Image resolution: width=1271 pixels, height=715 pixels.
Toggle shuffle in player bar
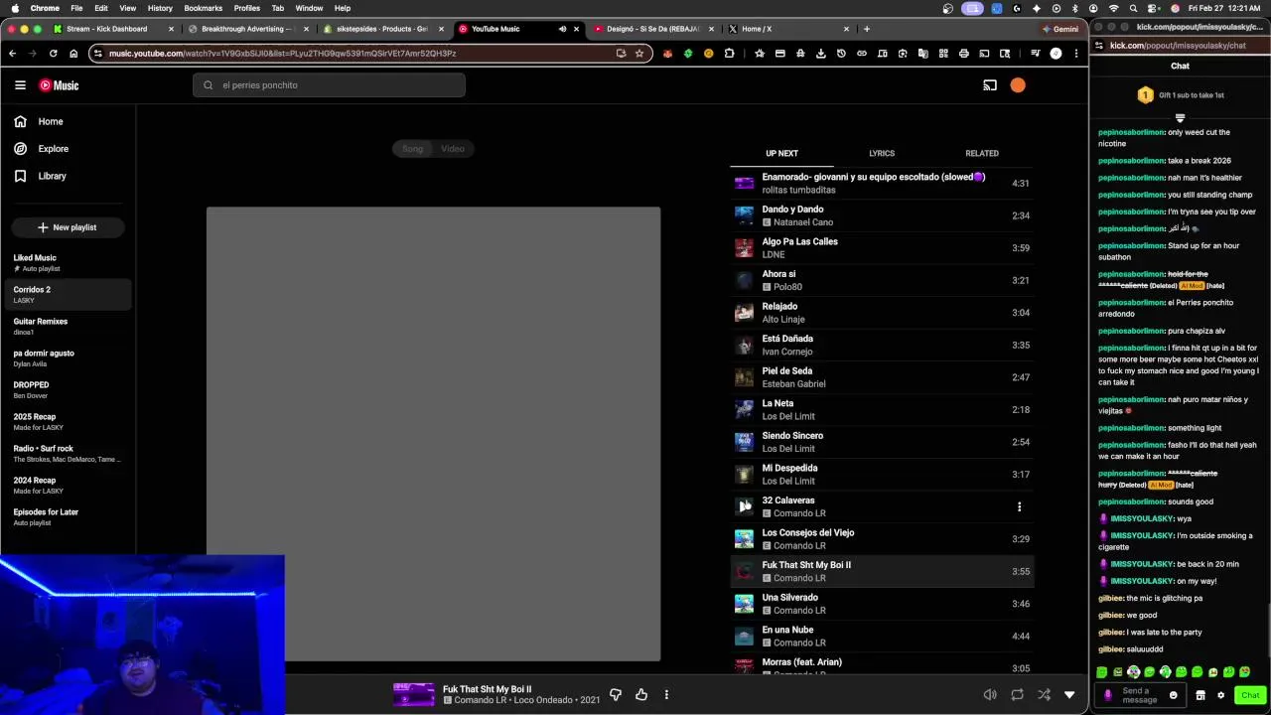tap(1044, 694)
